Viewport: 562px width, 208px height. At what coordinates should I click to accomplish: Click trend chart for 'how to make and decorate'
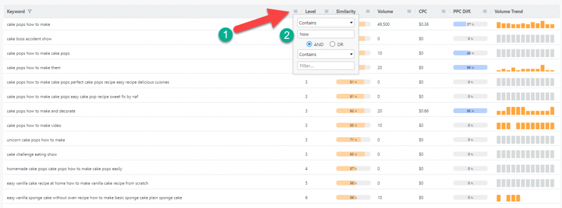point(525,111)
